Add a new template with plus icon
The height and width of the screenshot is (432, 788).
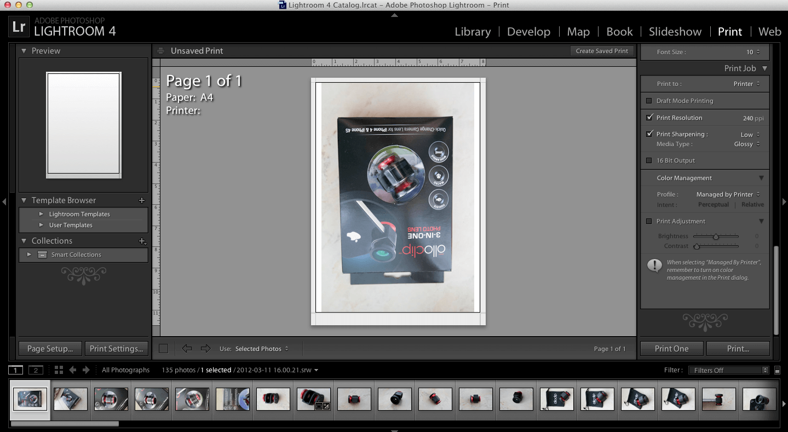(142, 200)
